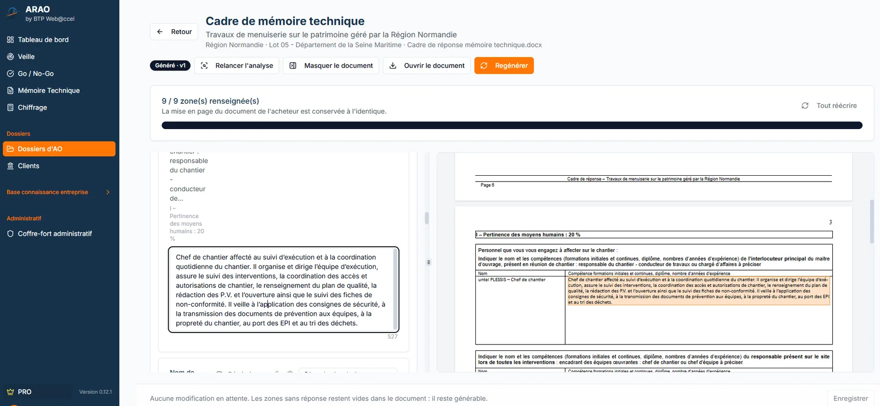
Task: Click the download icon on Ouvrir le document
Action: [x=393, y=66]
